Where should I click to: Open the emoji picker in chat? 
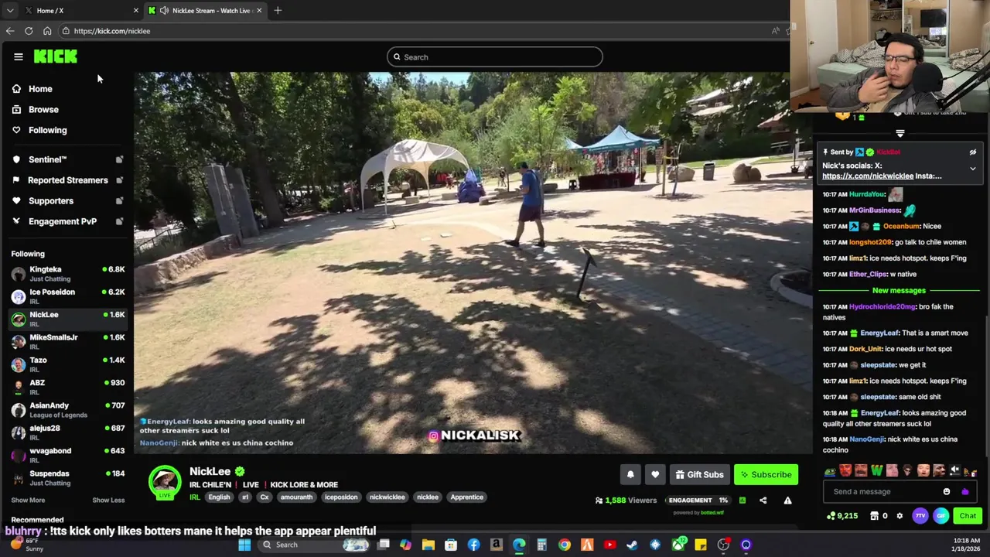(947, 491)
